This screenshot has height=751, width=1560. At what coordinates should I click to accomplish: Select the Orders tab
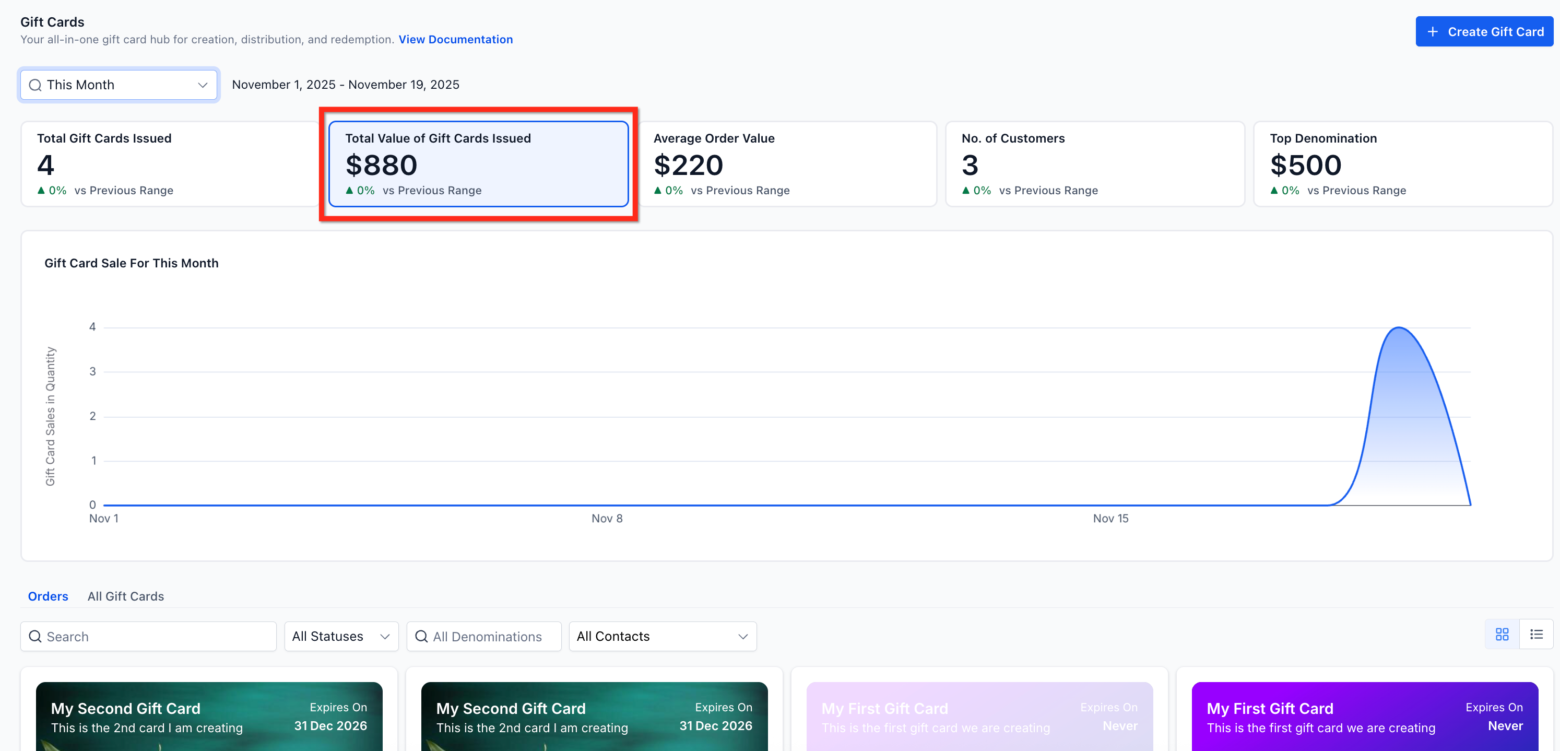[x=48, y=596]
